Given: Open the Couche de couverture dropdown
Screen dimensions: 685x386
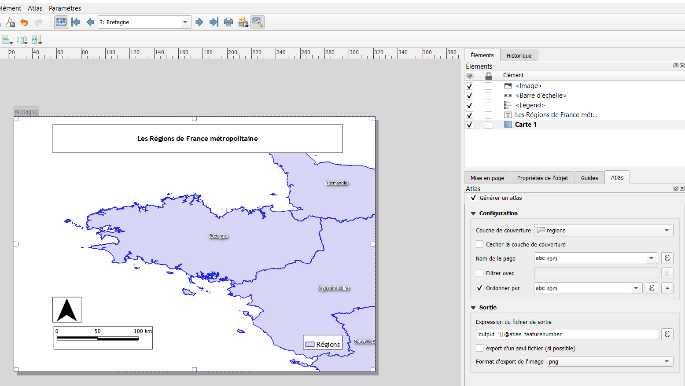Looking at the screenshot, I should (604, 230).
